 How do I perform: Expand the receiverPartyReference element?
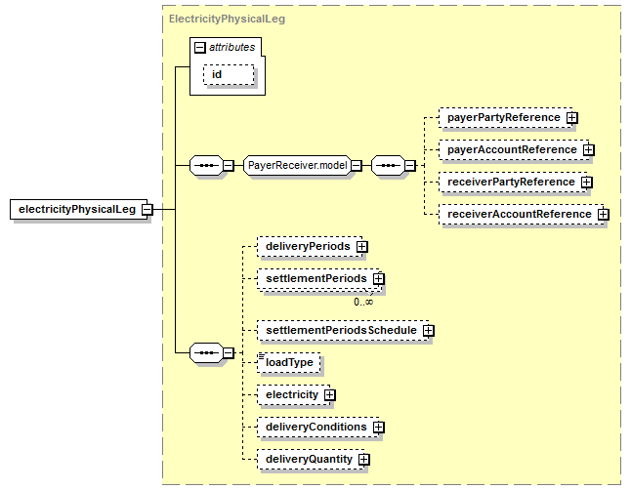586,182
